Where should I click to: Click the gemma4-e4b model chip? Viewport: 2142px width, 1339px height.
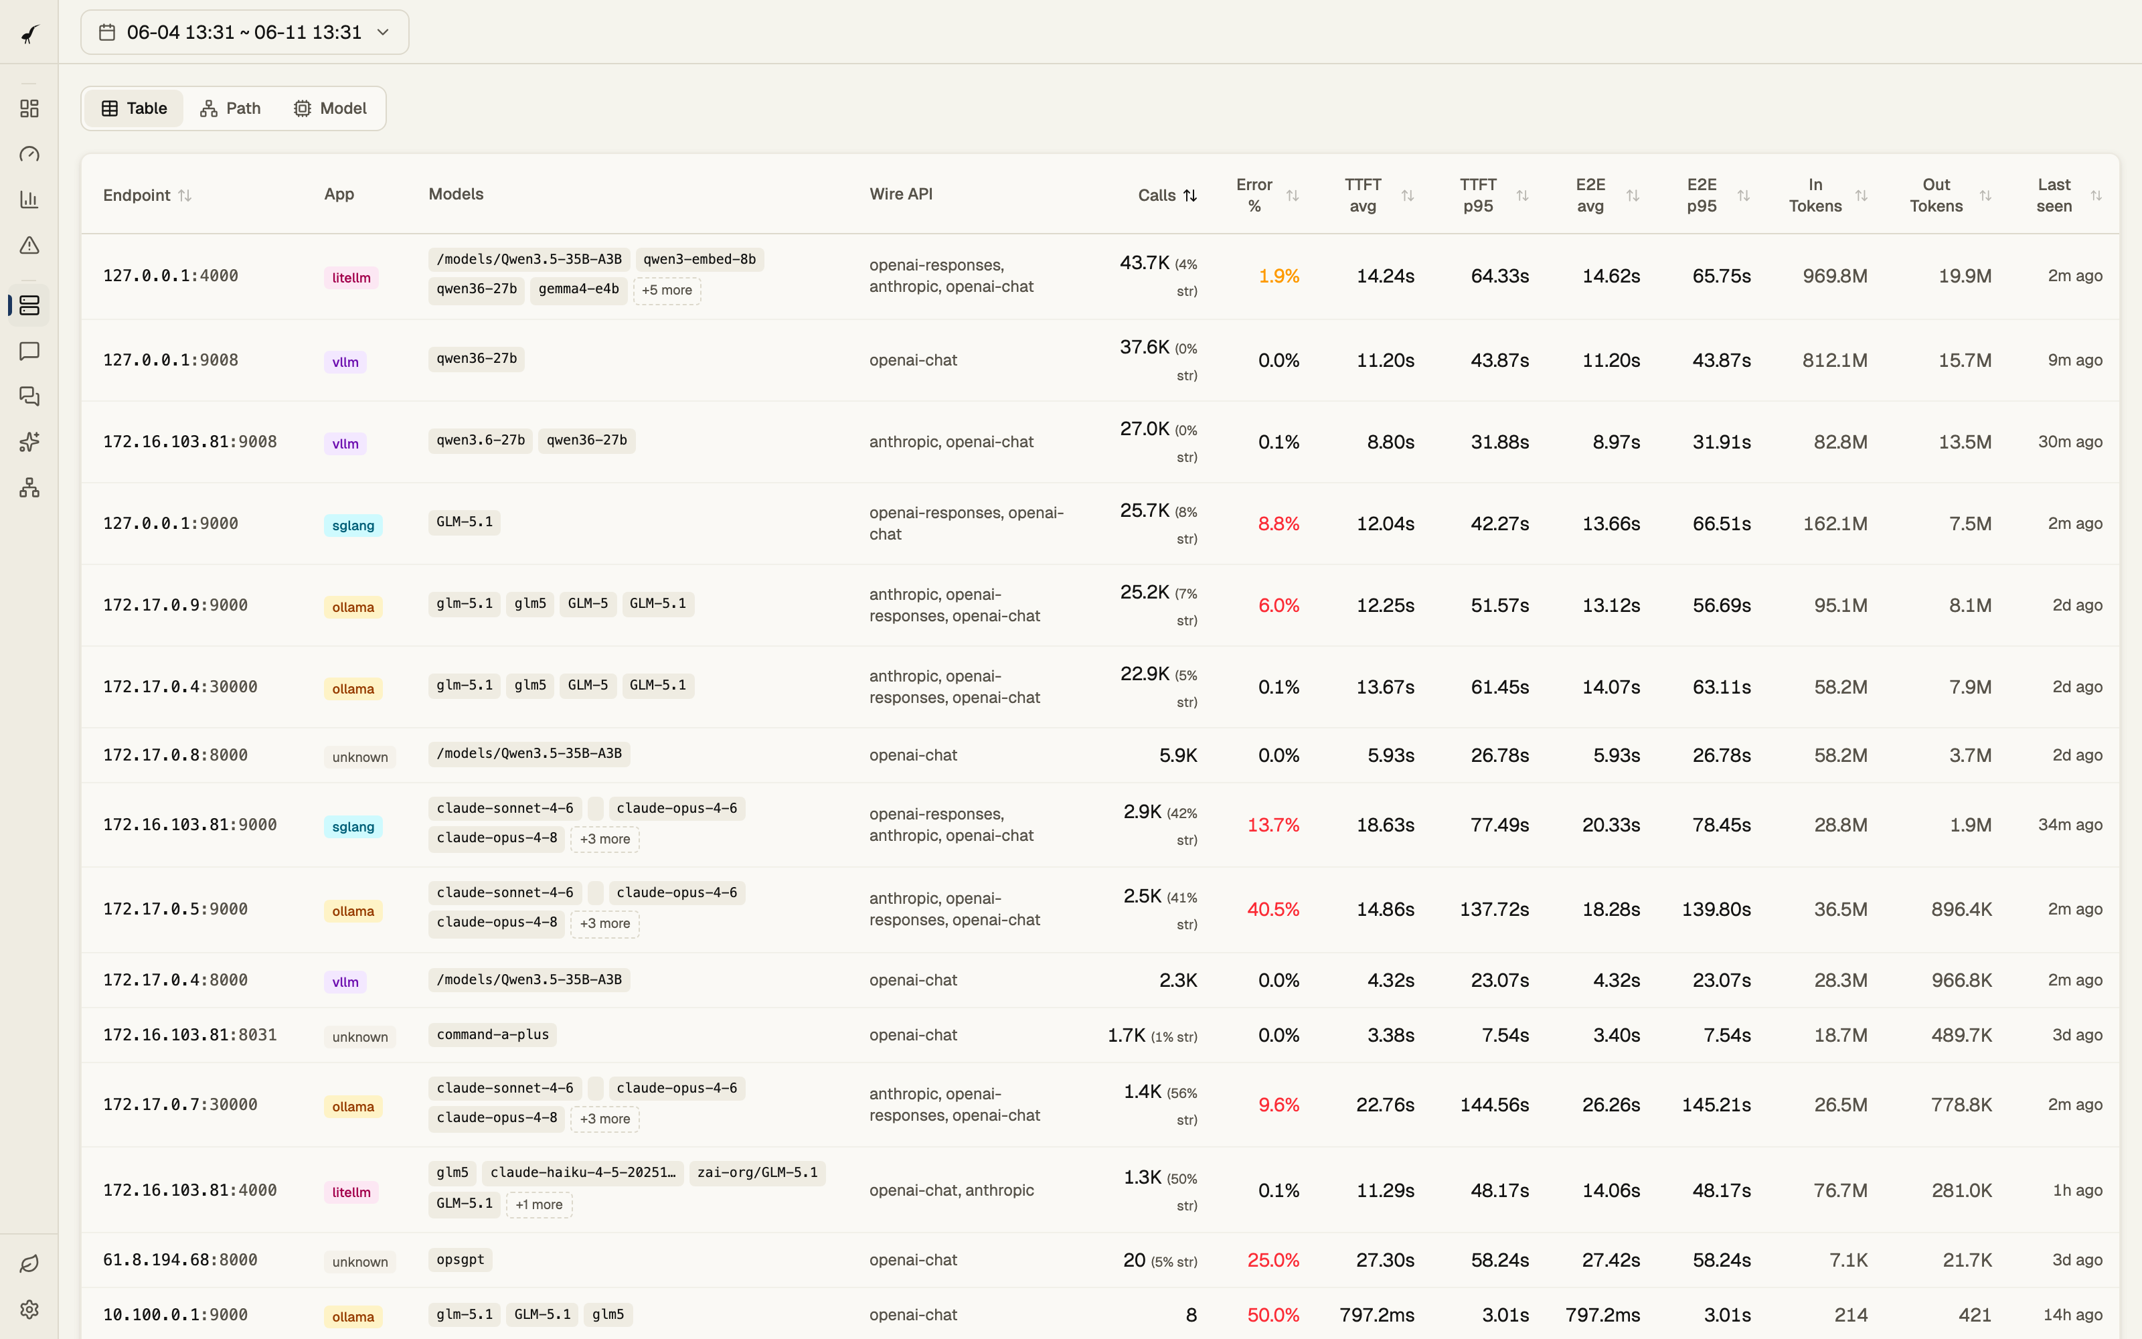[x=579, y=290]
